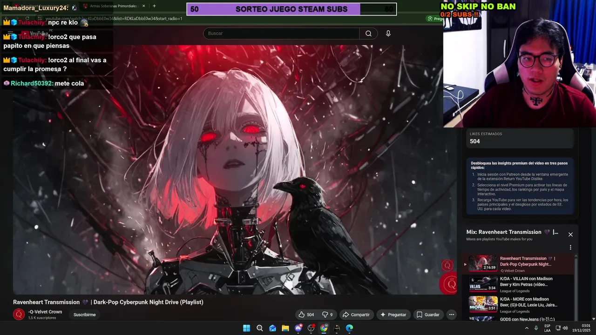
Task: Close the Mix playlist panel
Action: click(x=570, y=234)
